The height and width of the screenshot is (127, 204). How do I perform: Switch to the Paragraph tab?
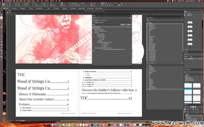(x=22, y=8)
